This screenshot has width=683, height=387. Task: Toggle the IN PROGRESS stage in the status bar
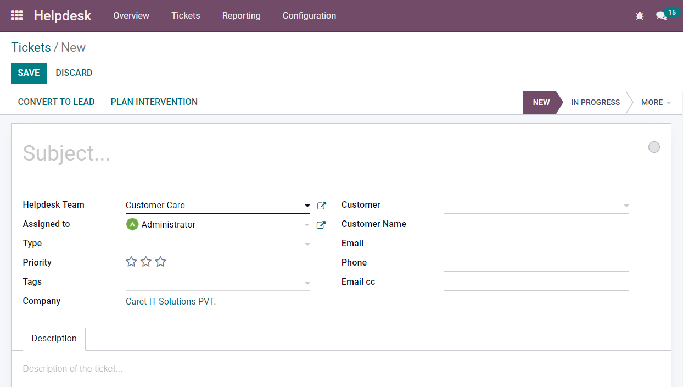pos(595,102)
